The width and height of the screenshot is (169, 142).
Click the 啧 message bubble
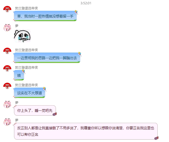(19, 75)
